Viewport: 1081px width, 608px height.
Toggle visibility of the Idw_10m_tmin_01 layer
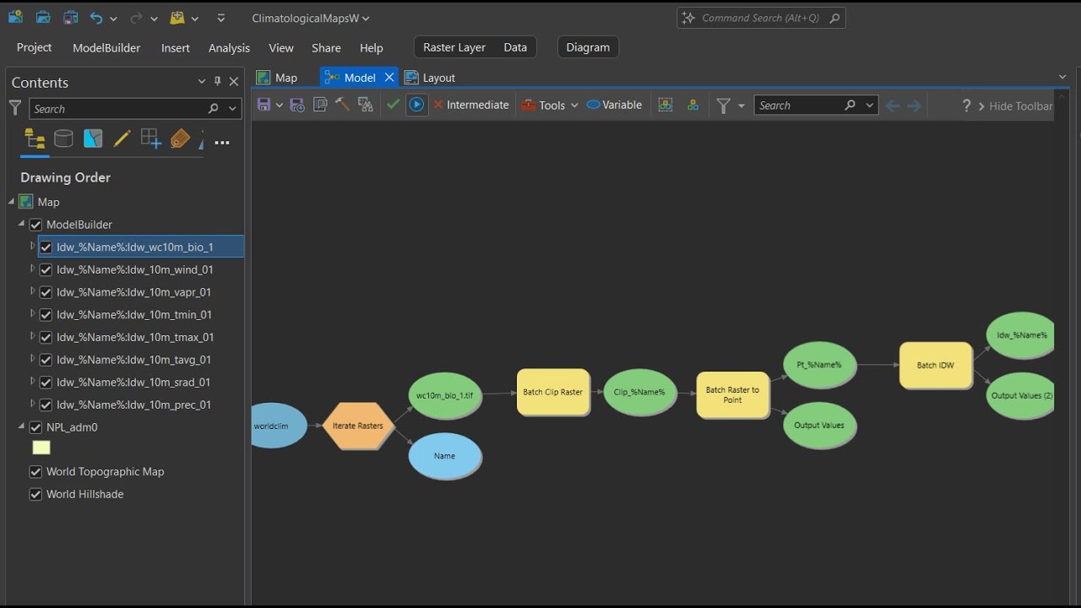(46, 314)
